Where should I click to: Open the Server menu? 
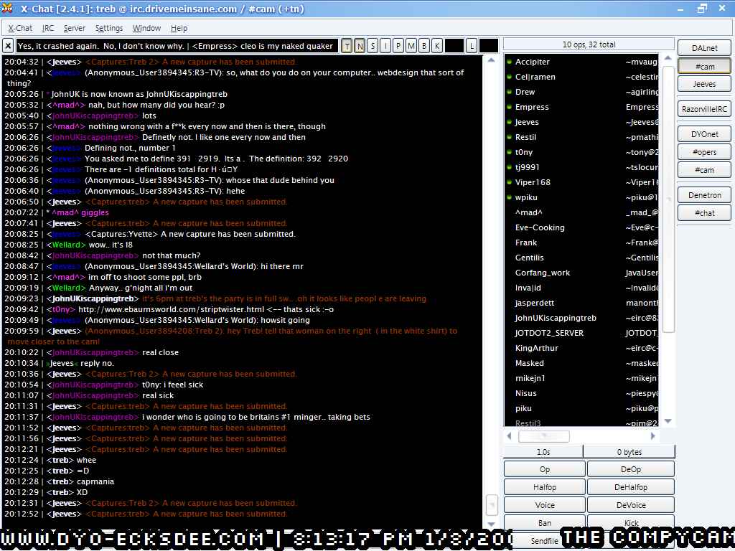[x=75, y=28]
